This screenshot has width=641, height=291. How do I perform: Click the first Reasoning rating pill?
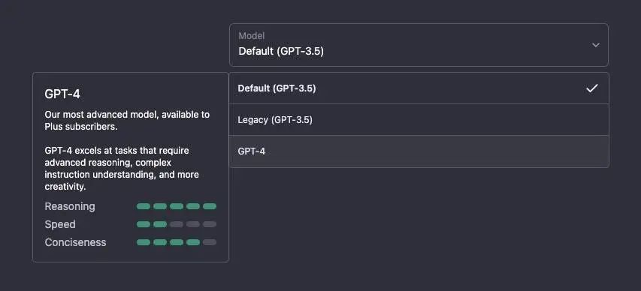144,206
